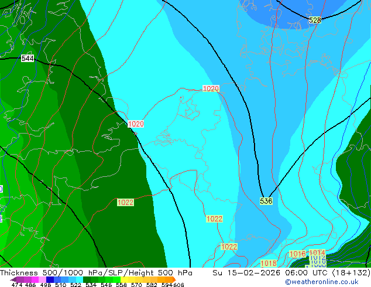The height and width of the screenshot is (287, 371).
Task: Click the orange arrow end of the legend
Action: pos(174,279)
